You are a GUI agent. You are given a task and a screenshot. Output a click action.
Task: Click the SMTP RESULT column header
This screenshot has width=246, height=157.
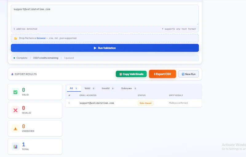coord(176,95)
